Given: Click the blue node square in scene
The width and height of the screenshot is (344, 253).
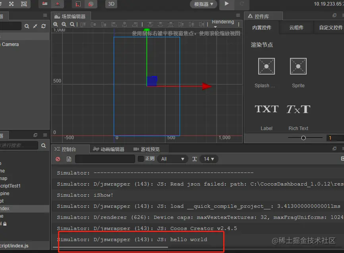Looking at the screenshot, I should 152,81.
